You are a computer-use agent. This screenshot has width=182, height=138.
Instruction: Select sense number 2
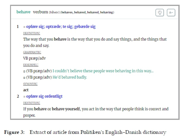[x=17, y=96]
